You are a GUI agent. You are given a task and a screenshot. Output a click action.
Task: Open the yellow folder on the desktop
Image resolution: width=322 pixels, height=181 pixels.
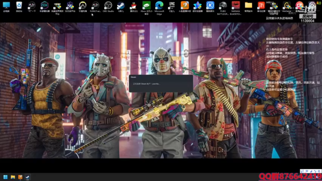coord(248,6)
